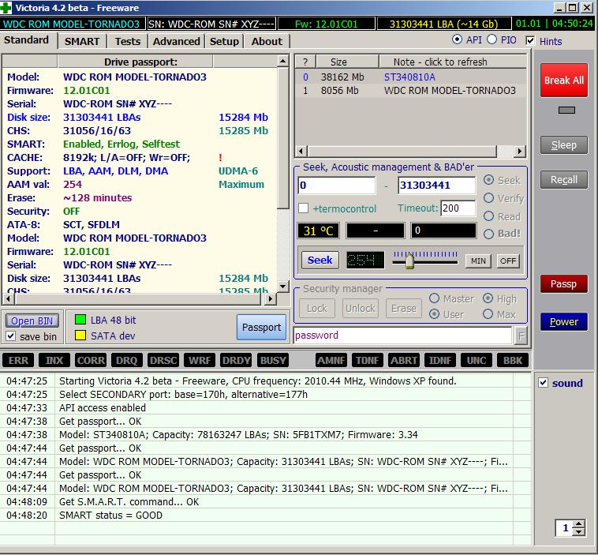Click the yellow SATA dev indicator
The height and width of the screenshot is (555, 598).
[80, 336]
